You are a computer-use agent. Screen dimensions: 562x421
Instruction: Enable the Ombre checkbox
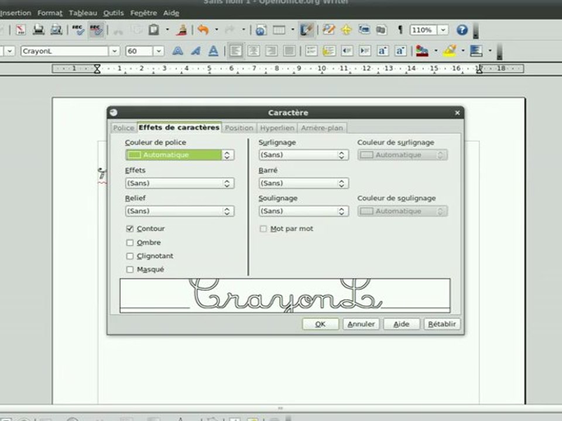coord(130,242)
